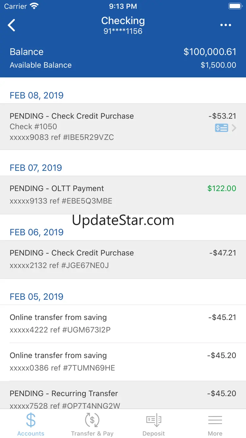Tap the Deposit check icon
The width and height of the screenshot is (246, 438).
154,420
